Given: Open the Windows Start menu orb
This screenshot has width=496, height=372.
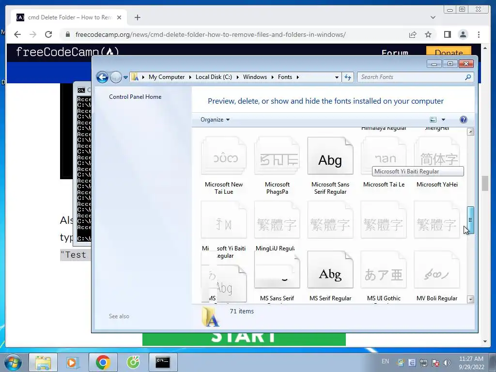Looking at the screenshot, I should click(x=13, y=362).
